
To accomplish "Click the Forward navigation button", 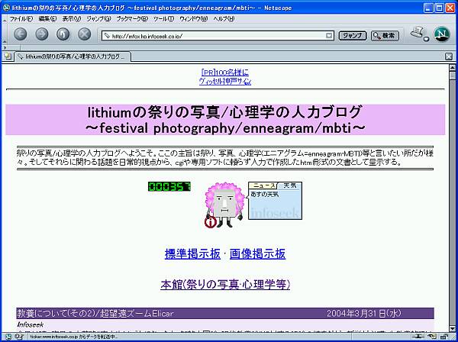I will click(41, 34).
